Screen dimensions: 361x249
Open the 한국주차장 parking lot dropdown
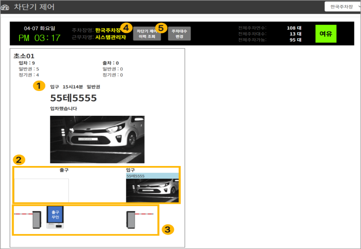click(x=343, y=7)
